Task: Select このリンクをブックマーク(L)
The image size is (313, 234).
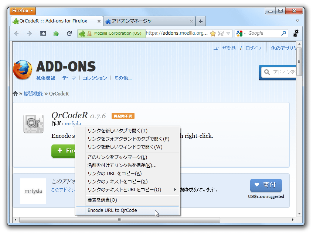Action: pyautogui.click(x=127, y=157)
